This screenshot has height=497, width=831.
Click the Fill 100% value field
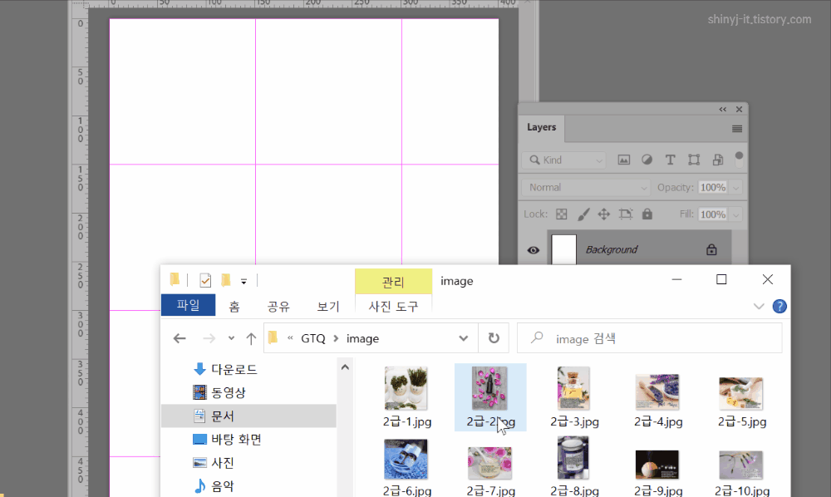coord(712,214)
